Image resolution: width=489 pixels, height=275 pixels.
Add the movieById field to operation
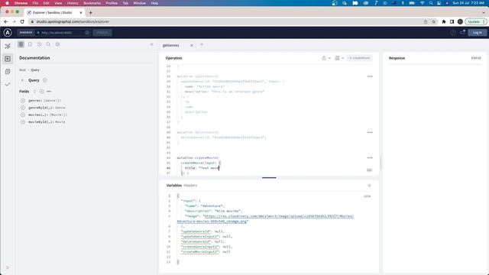tap(23, 122)
